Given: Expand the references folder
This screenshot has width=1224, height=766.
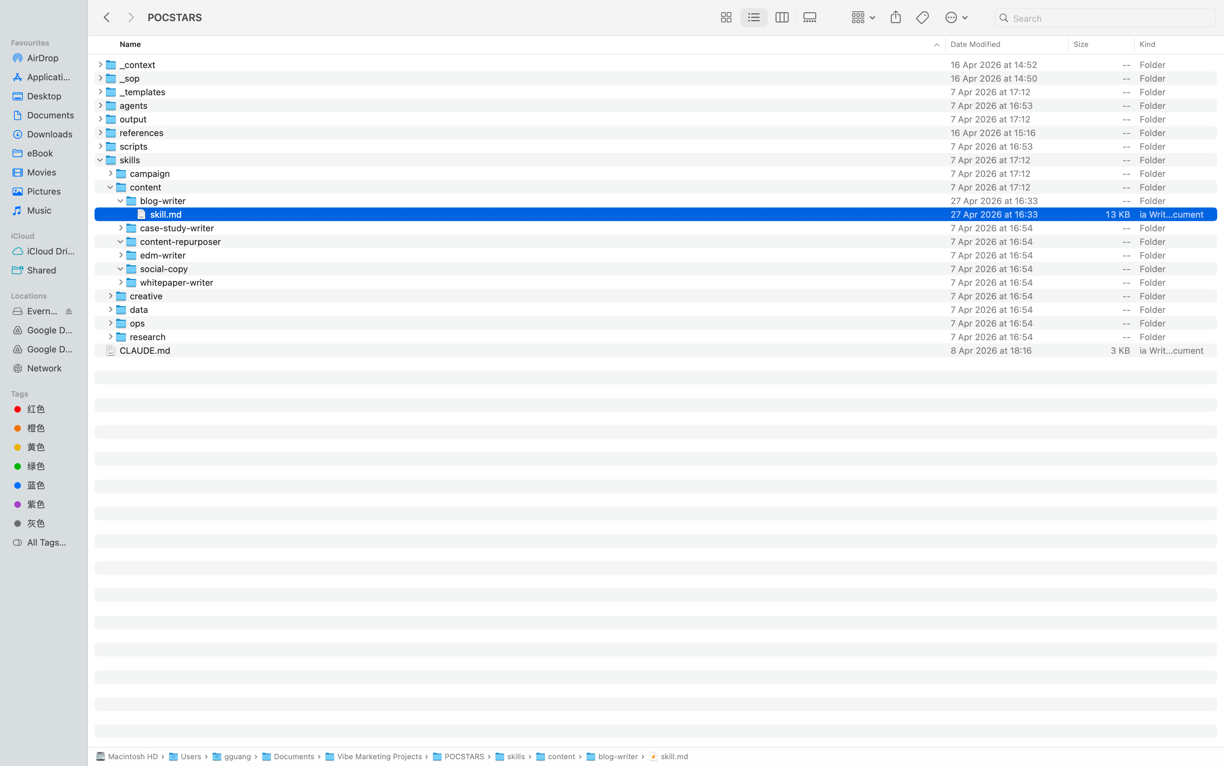Looking at the screenshot, I should point(100,133).
